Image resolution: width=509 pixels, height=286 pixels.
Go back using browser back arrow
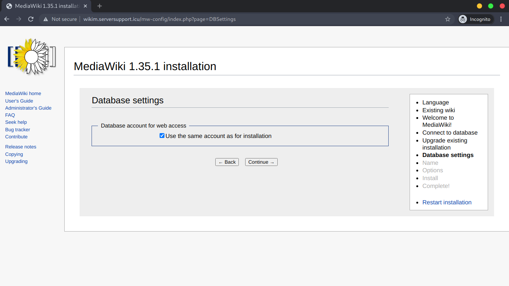coord(7,19)
